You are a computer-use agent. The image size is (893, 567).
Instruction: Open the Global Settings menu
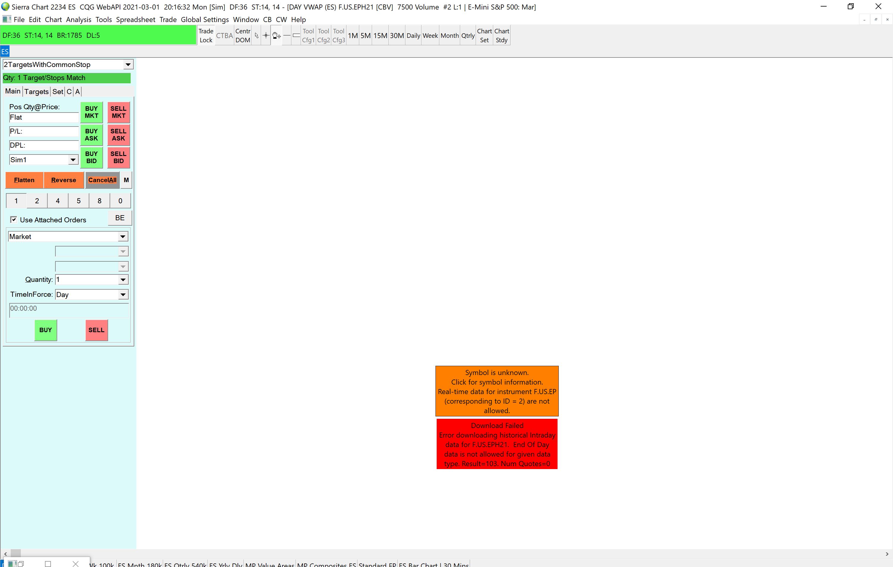(x=205, y=19)
